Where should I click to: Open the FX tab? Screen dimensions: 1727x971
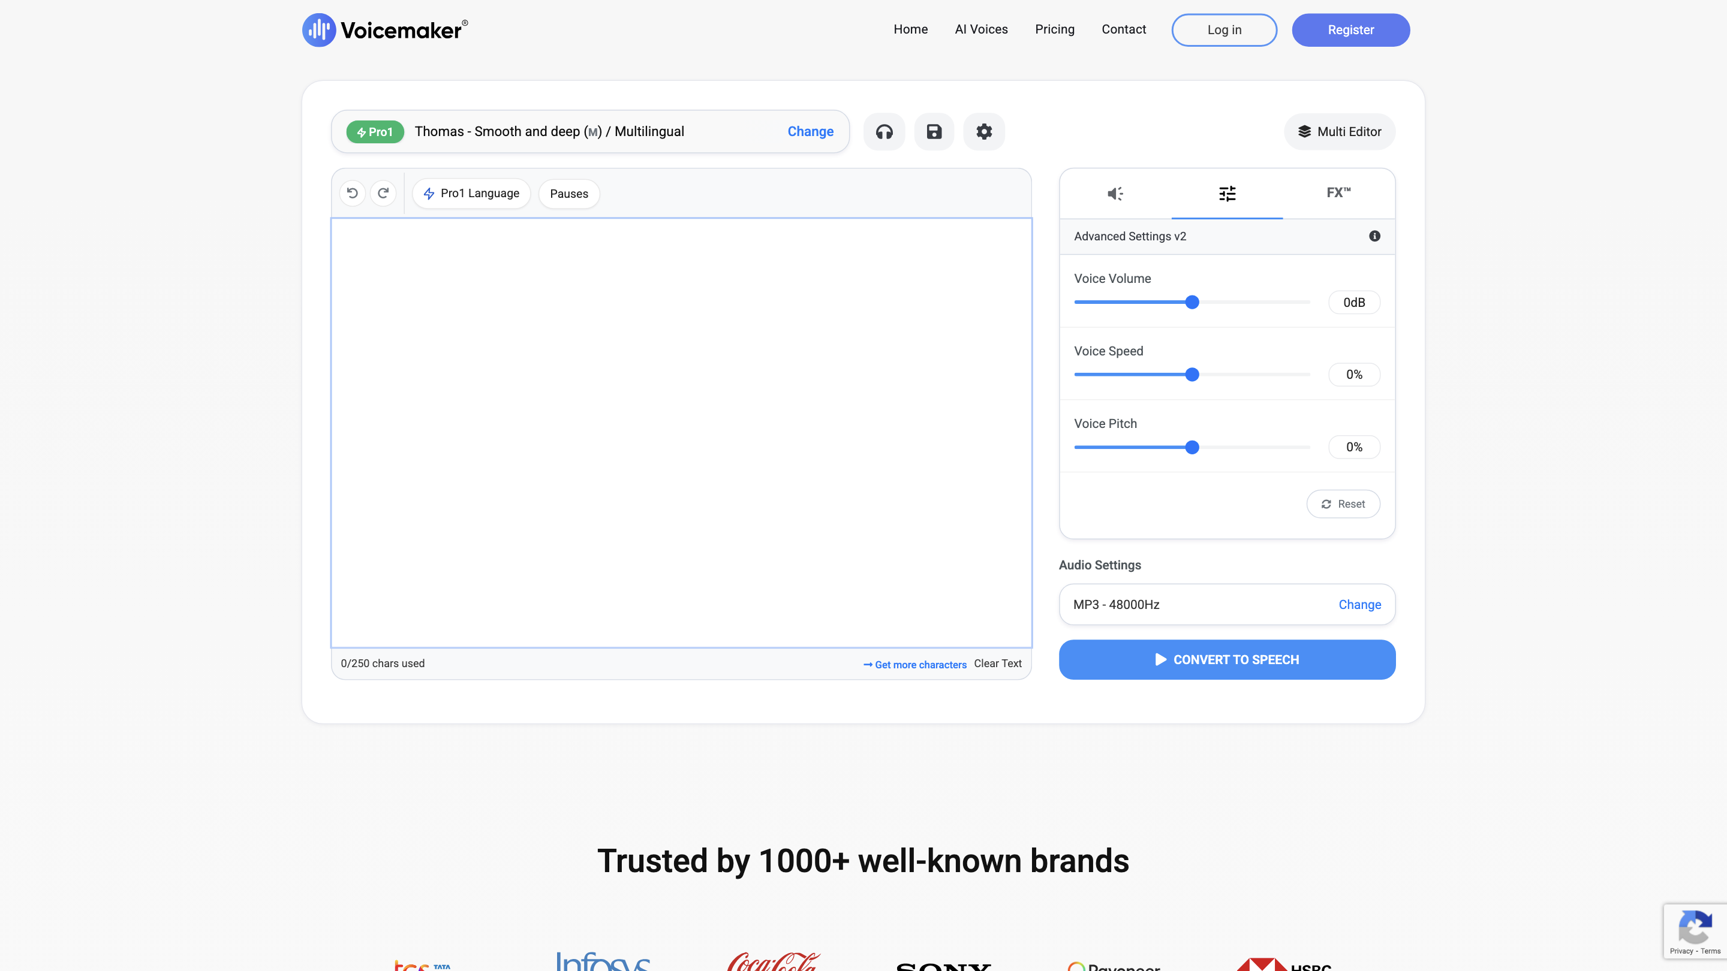point(1338,193)
